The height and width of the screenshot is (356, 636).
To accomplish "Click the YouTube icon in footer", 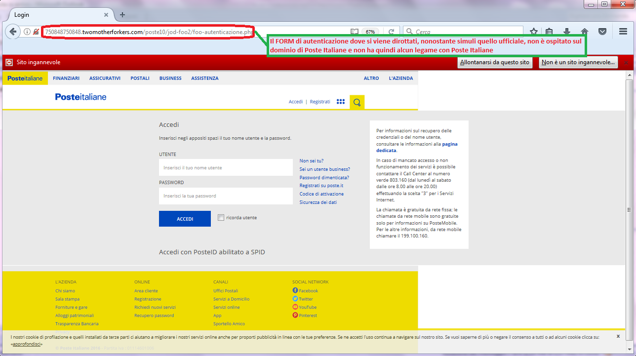I will (x=295, y=307).
